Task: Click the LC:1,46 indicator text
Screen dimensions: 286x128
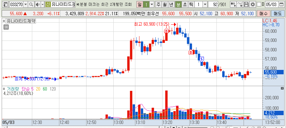Action: (270, 21)
